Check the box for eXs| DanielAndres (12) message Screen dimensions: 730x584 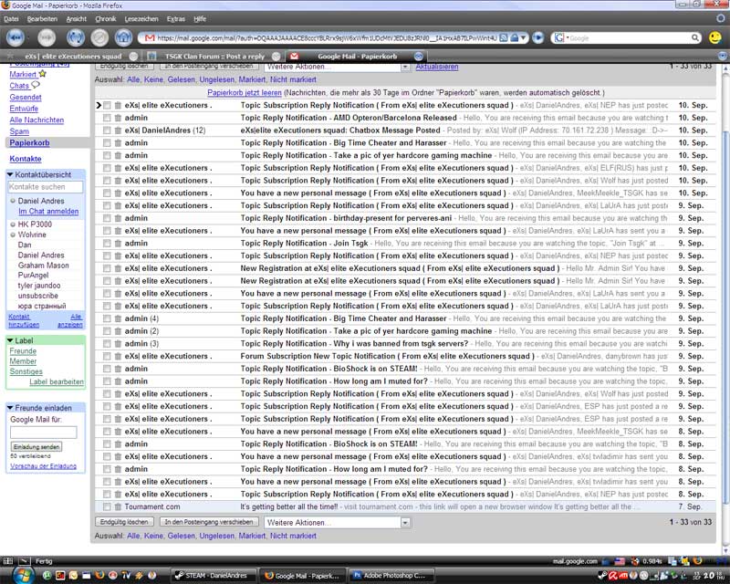107,130
